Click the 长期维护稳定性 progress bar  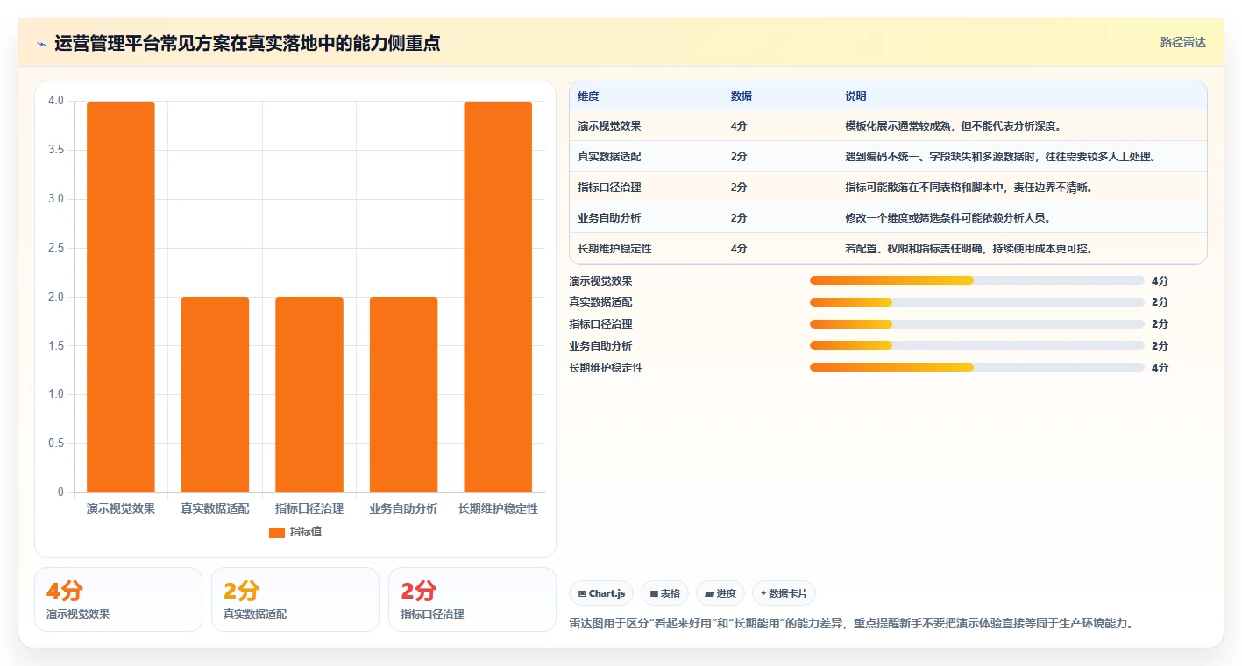coord(977,368)
